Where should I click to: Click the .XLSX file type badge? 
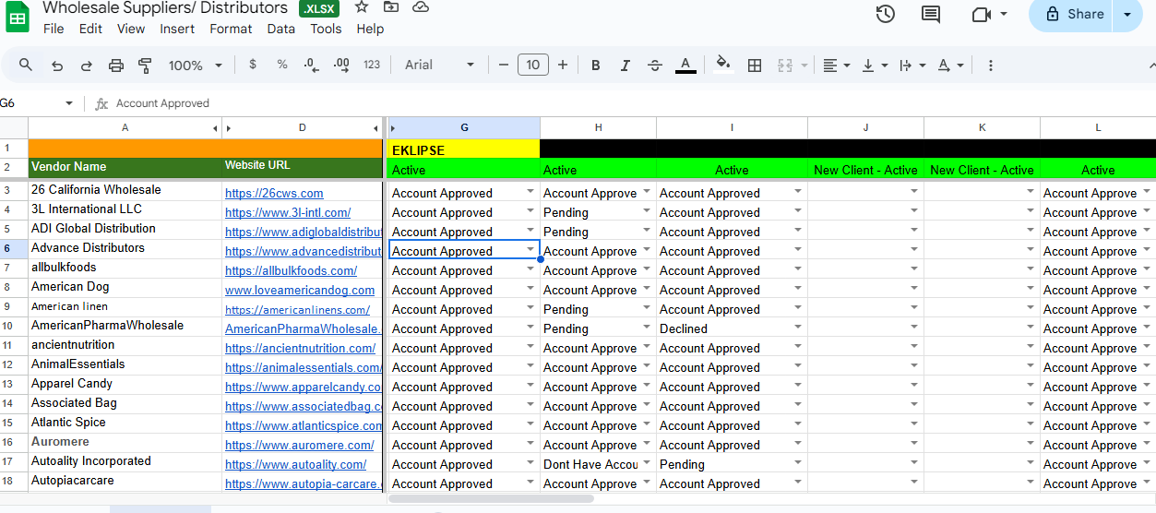[x=319, y=9]
